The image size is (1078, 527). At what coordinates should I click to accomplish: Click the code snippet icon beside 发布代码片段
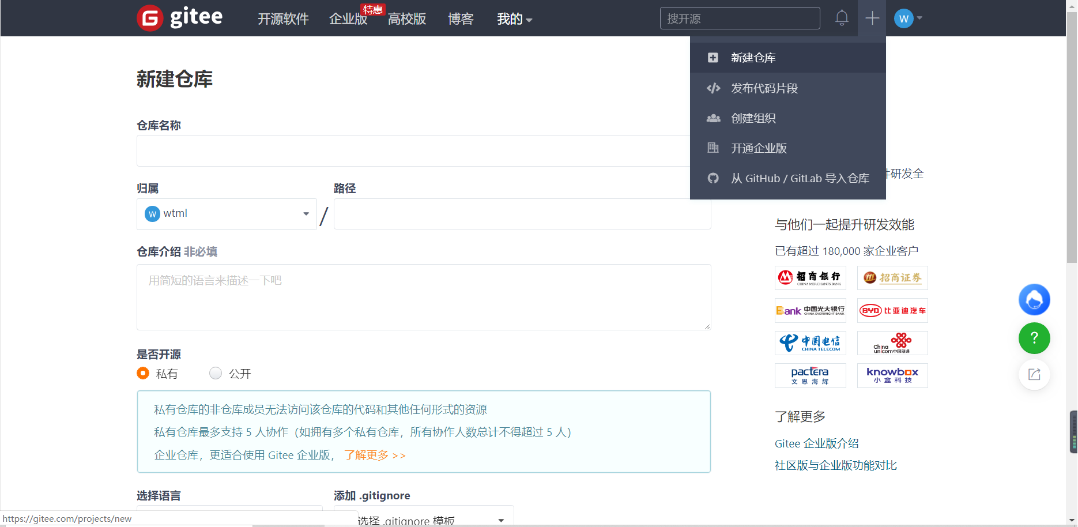pyautogui.click(x=713, y=88)
